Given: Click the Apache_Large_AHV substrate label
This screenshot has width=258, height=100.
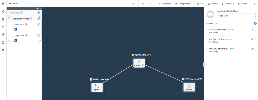Looking at the screenshot, I should point(143,55).
